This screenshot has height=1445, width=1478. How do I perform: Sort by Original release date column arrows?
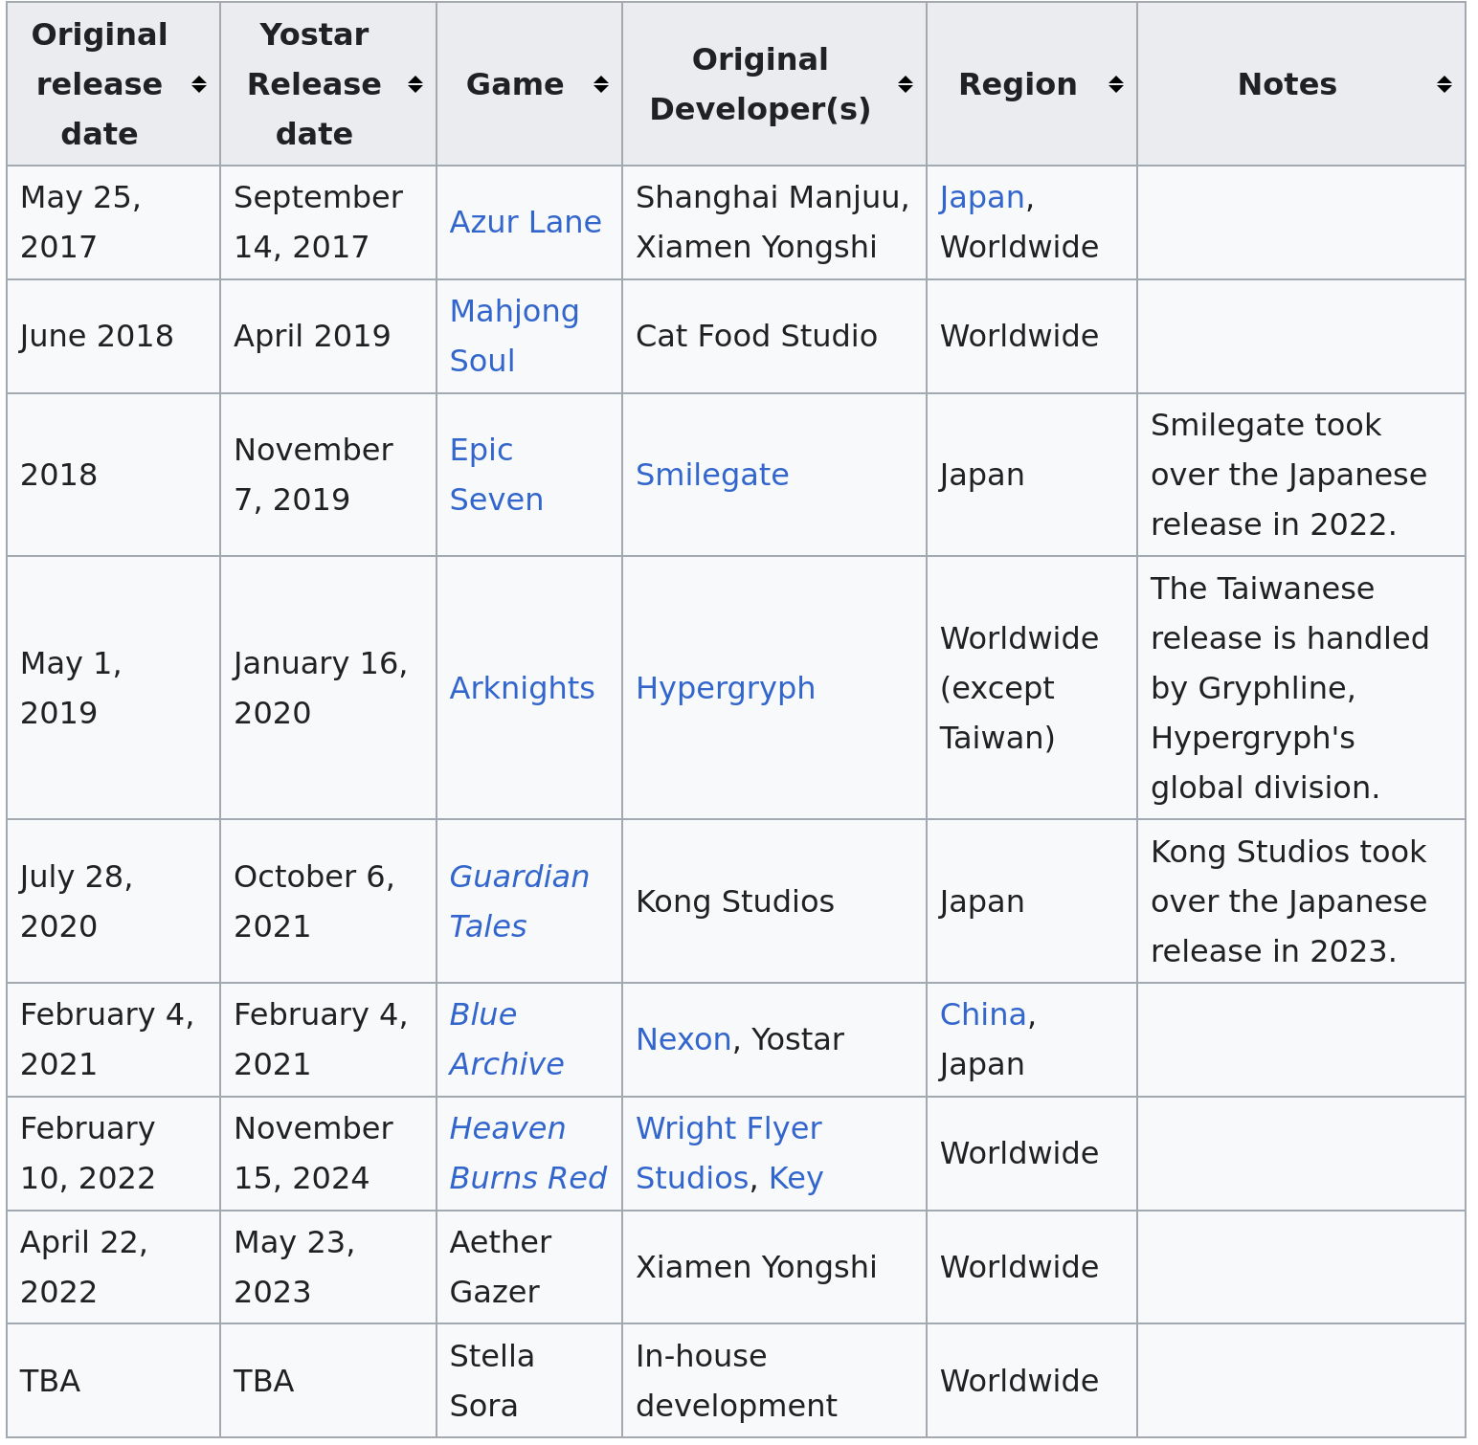coord(199,84)
